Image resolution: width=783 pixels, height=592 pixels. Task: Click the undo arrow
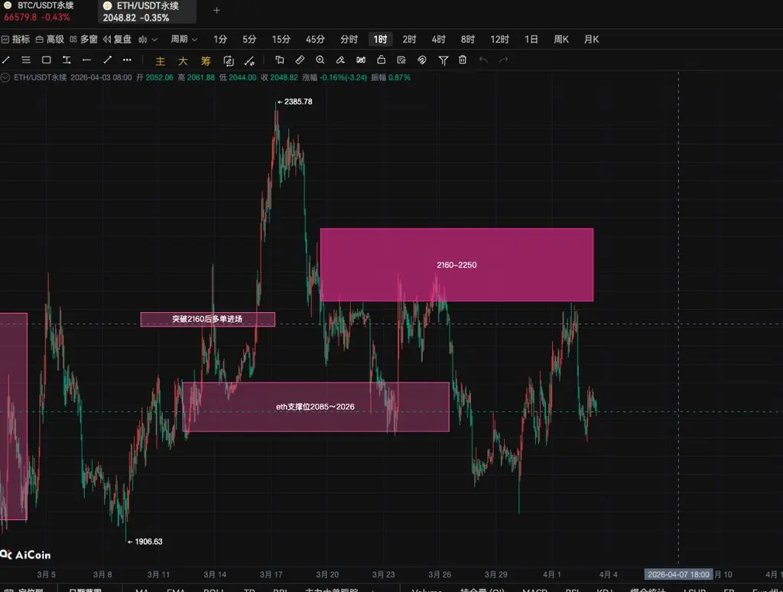coord(483,60)
